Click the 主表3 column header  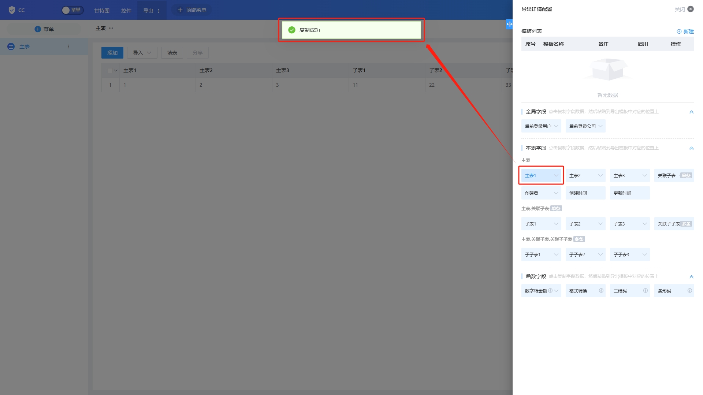pos(310,70)
